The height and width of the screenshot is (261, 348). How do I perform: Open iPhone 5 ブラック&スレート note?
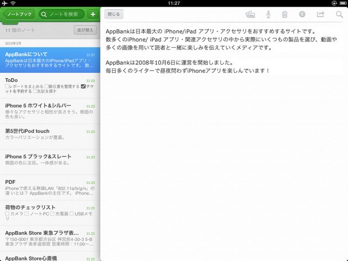click(x=50, y=162)
